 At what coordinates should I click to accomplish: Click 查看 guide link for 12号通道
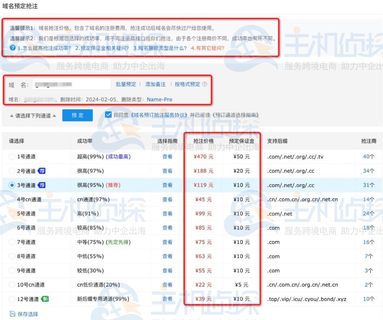(167, 299)
